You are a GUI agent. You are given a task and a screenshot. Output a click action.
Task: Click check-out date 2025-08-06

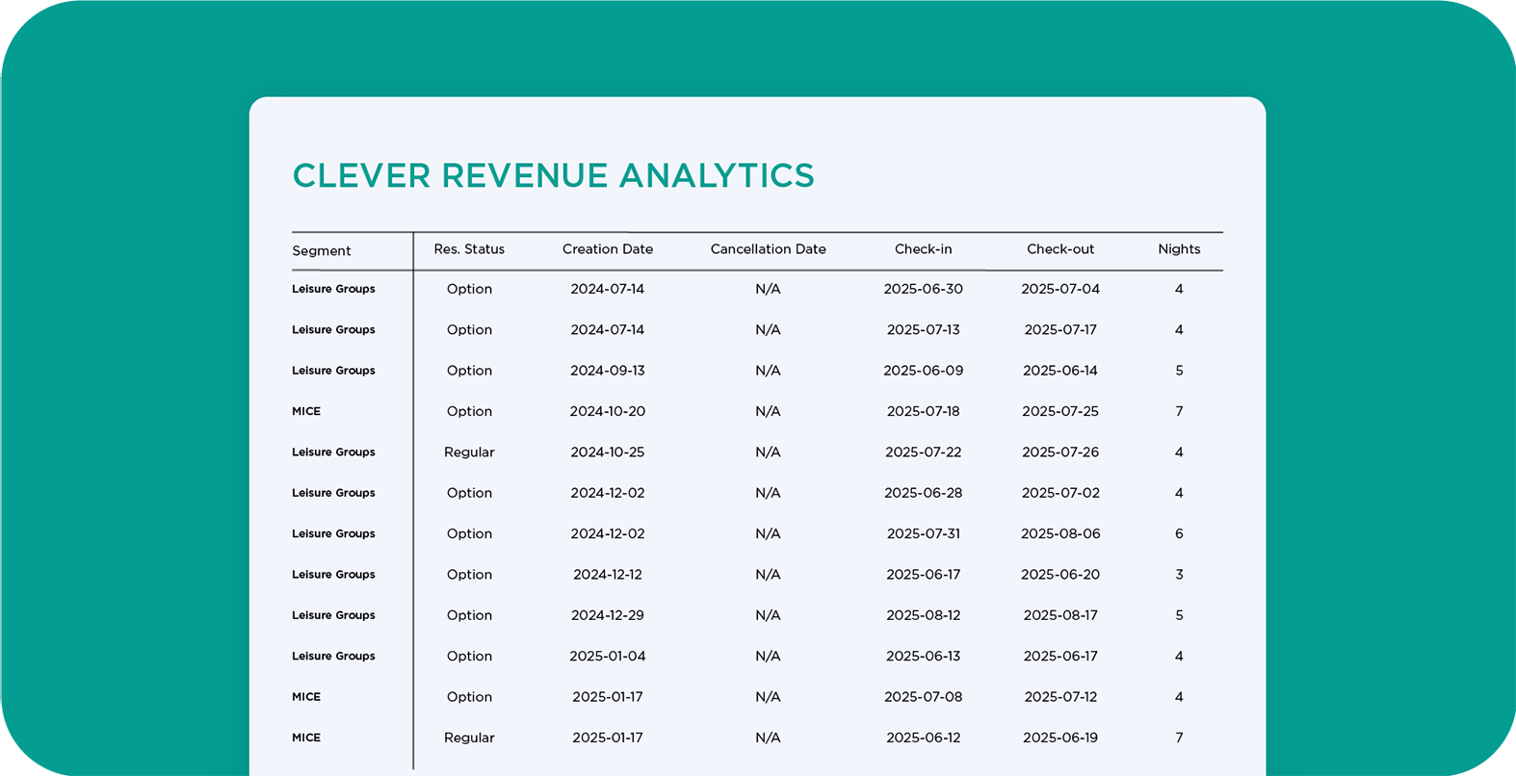click(x=1060, y=533)
